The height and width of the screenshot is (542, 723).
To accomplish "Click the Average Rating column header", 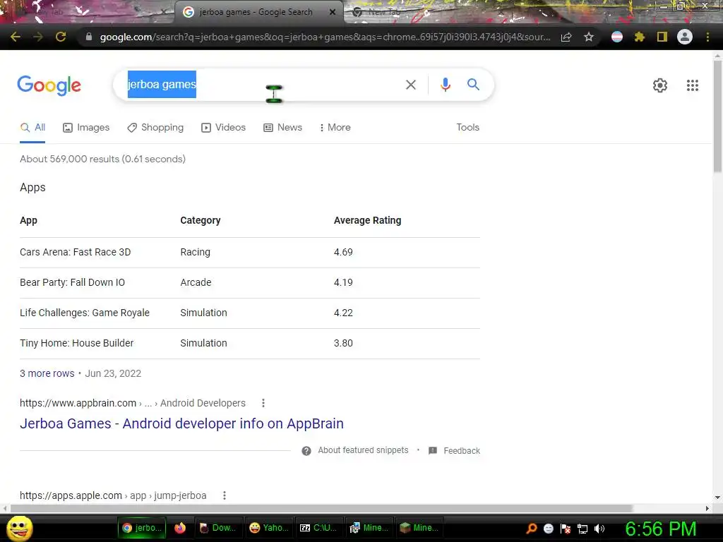I will (x=367, y=220).
